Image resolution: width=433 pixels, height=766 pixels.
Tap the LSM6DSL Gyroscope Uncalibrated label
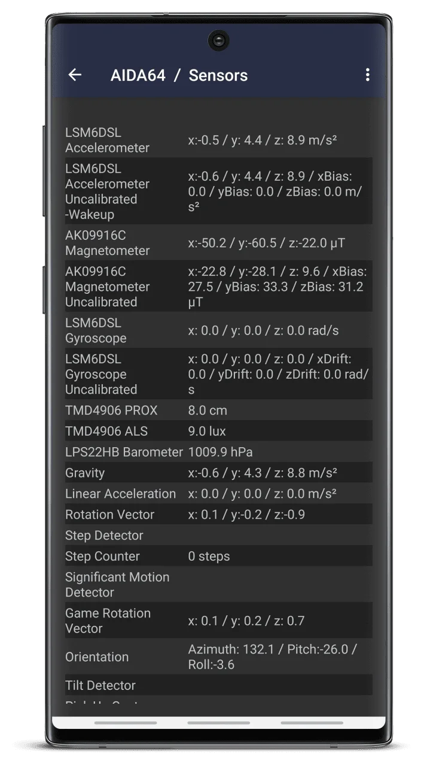pyautogui.click(x=101, y=374)
